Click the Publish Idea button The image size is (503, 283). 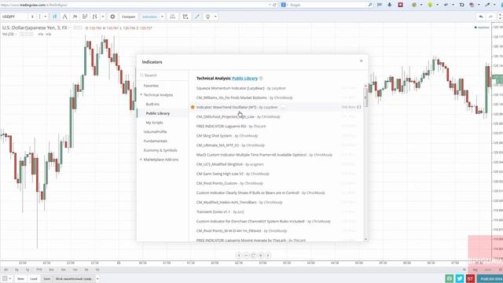tap(490, 279)
